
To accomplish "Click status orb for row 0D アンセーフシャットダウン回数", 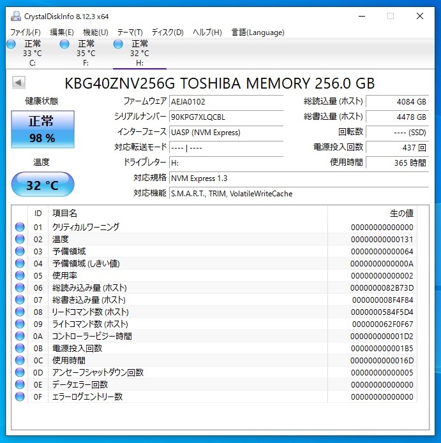I will [20, 372].
